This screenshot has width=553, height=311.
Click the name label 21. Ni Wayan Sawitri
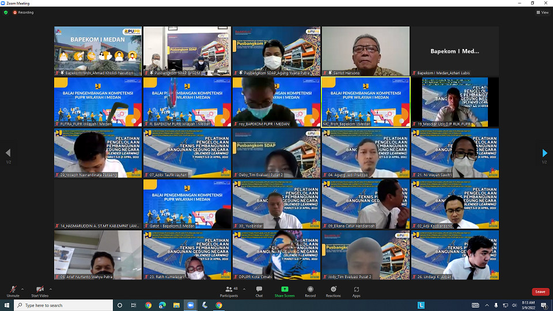pos(434,175)
